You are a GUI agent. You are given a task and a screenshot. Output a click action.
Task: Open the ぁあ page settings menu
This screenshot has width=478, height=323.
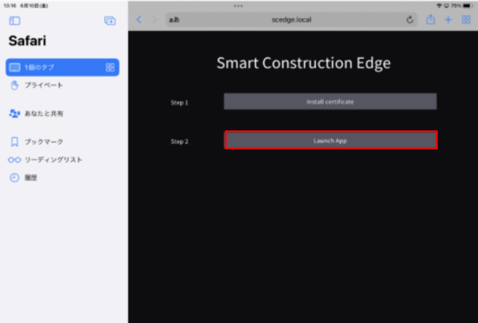click(175, 20)
